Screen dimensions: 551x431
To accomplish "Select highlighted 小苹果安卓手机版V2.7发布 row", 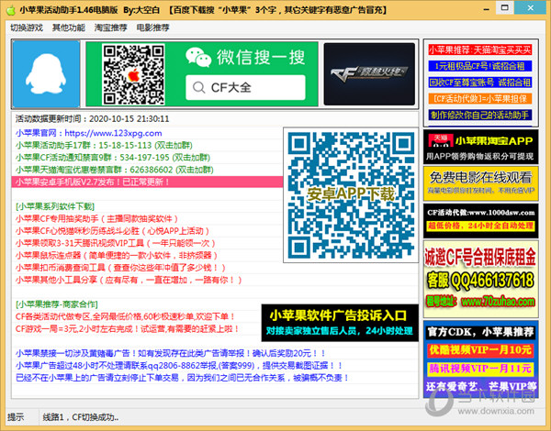I will pyautogui.click(x=147, y=182).
